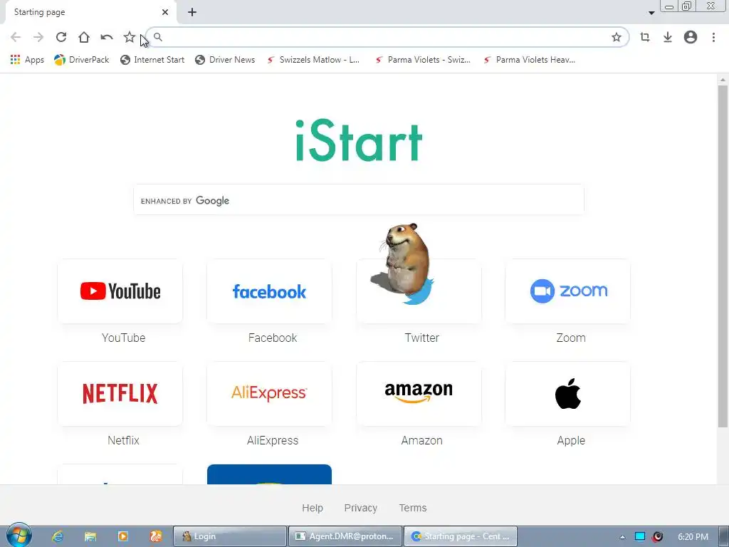Open the downloads panel
The height and width of the screenshot is (547, 729).
[668, 37]
